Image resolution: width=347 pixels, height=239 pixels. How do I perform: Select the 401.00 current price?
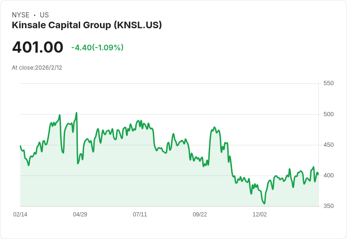[x=38, y=47]
